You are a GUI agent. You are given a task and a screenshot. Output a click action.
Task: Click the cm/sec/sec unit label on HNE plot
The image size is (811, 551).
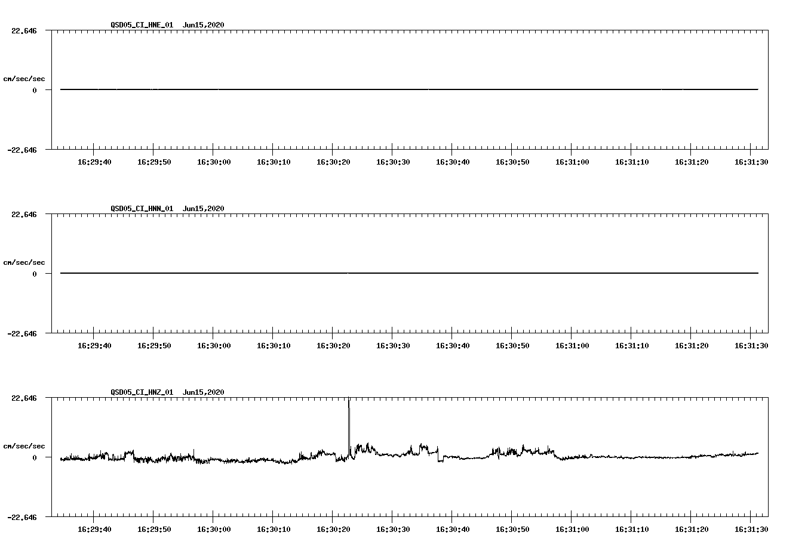pos(24,79)
